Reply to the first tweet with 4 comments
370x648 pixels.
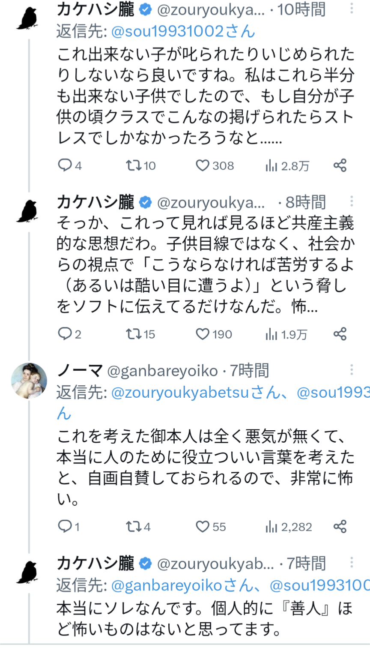tap(65, 165)
